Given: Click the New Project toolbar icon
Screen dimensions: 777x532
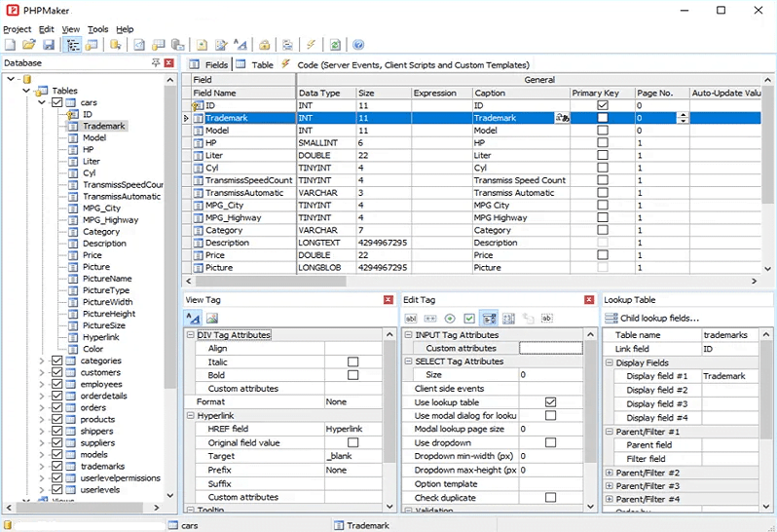Looking at the screenshot, I should tap(10, 45).
